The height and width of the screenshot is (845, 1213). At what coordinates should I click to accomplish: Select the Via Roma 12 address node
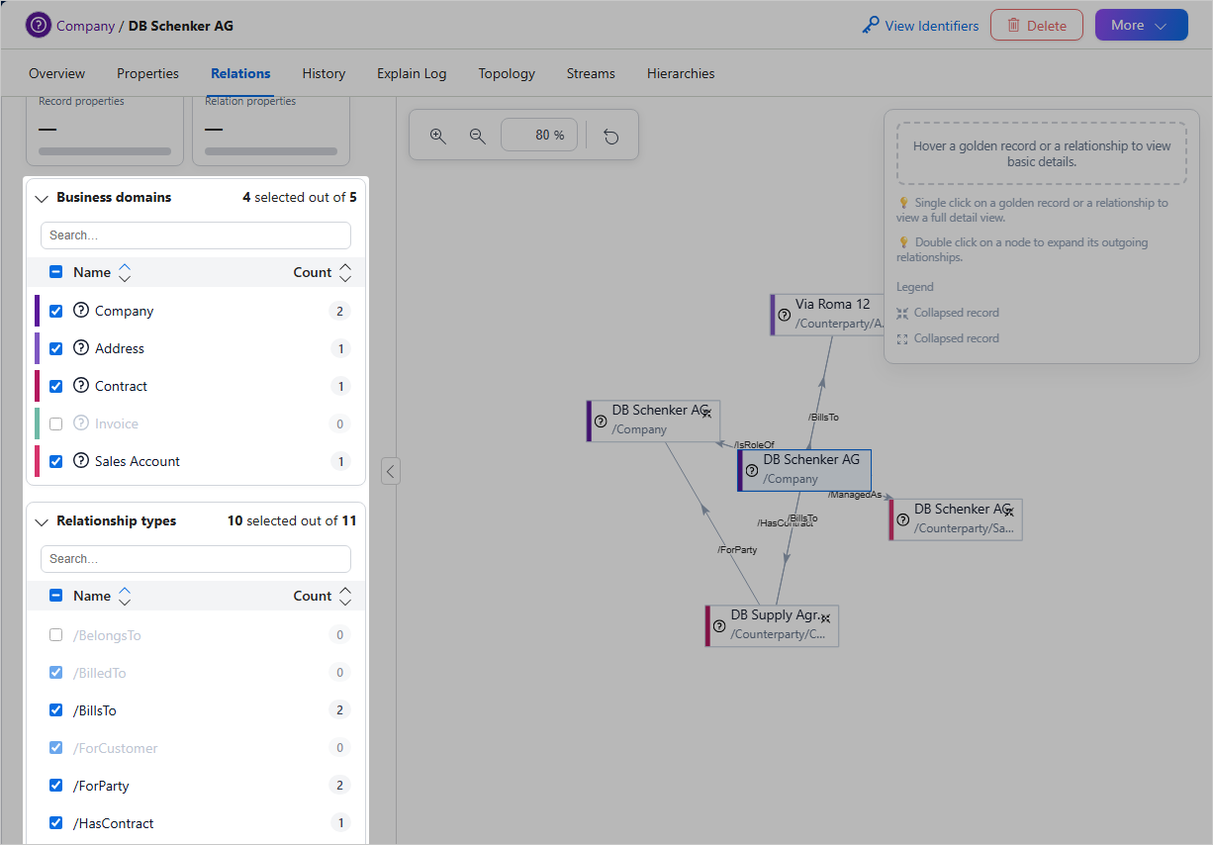click(x=829, y=314)
